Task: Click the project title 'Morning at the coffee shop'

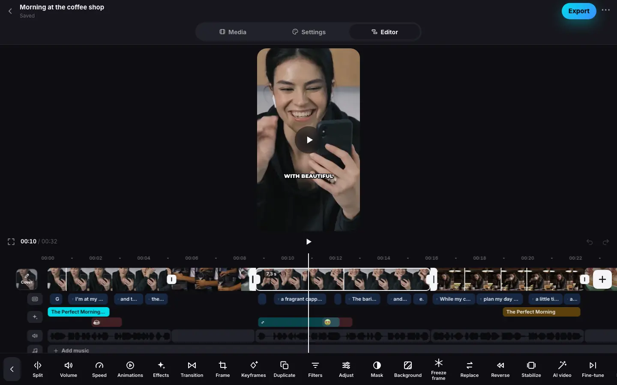Action: click(x=62, y=7)
